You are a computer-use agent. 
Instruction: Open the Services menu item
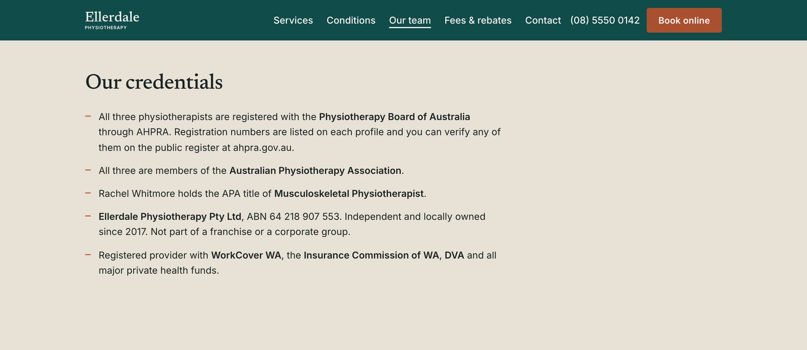[293, 20]
